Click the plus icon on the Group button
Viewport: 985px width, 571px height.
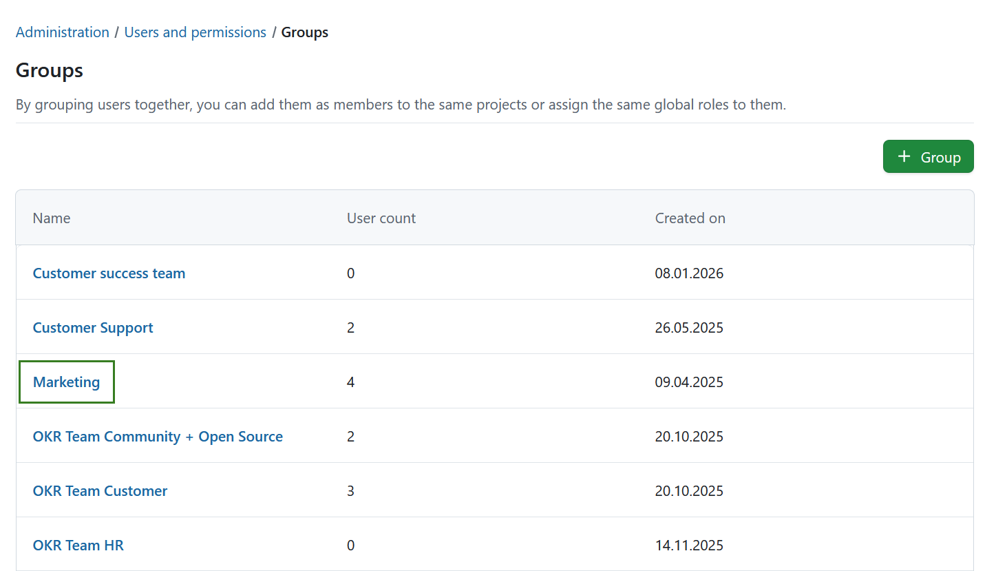904,156
